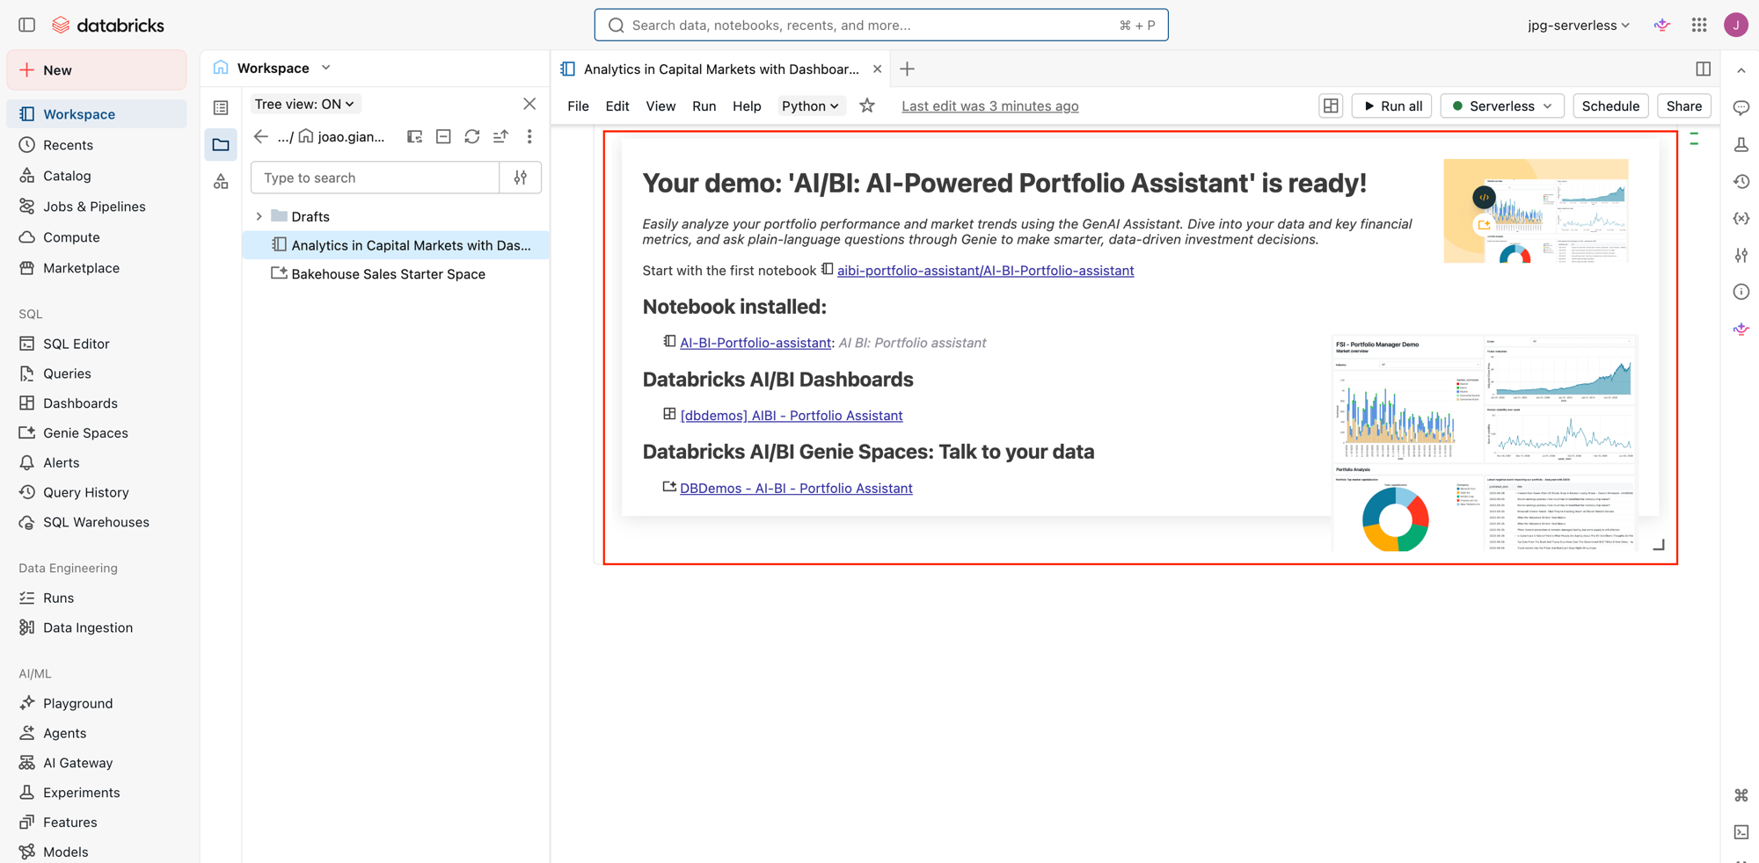Image resolution: width=1759 pixels, height=863 pixels.
Task: Open MLflow experiments flask icon in right rail
Action: (1741, 144)
